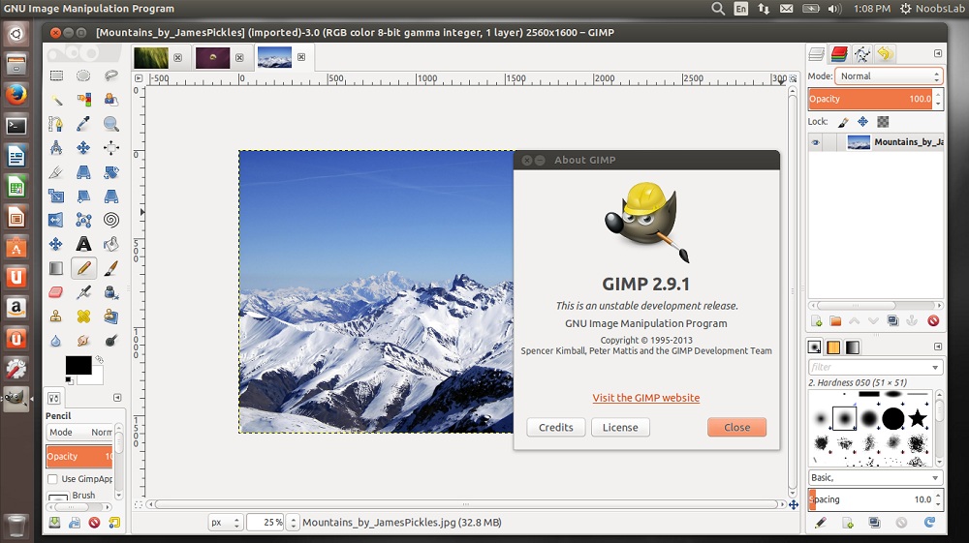The image size is (969, 543).
Task: Toggle Quick Mask at canvas bottom-left corner
Action: [139, 504]
